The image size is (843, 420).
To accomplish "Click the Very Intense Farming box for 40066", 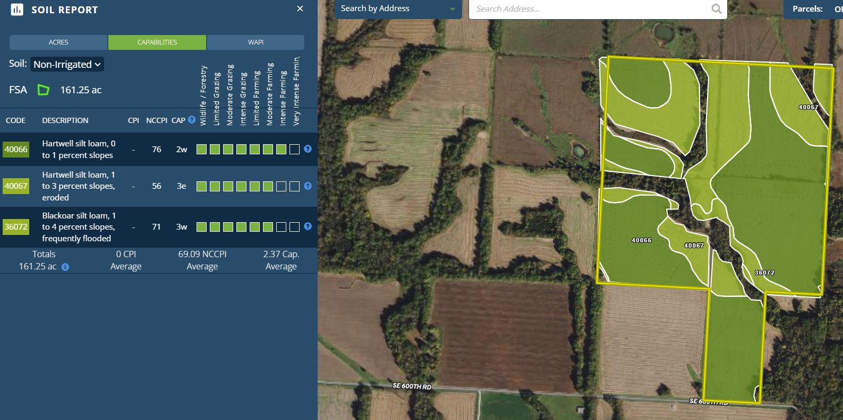I will [294, 150].
